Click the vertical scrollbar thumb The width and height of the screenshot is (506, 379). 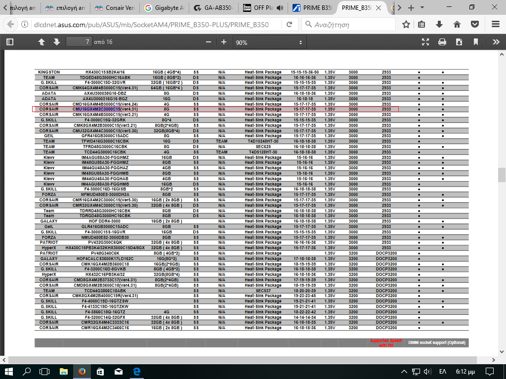tap(502, 175)
